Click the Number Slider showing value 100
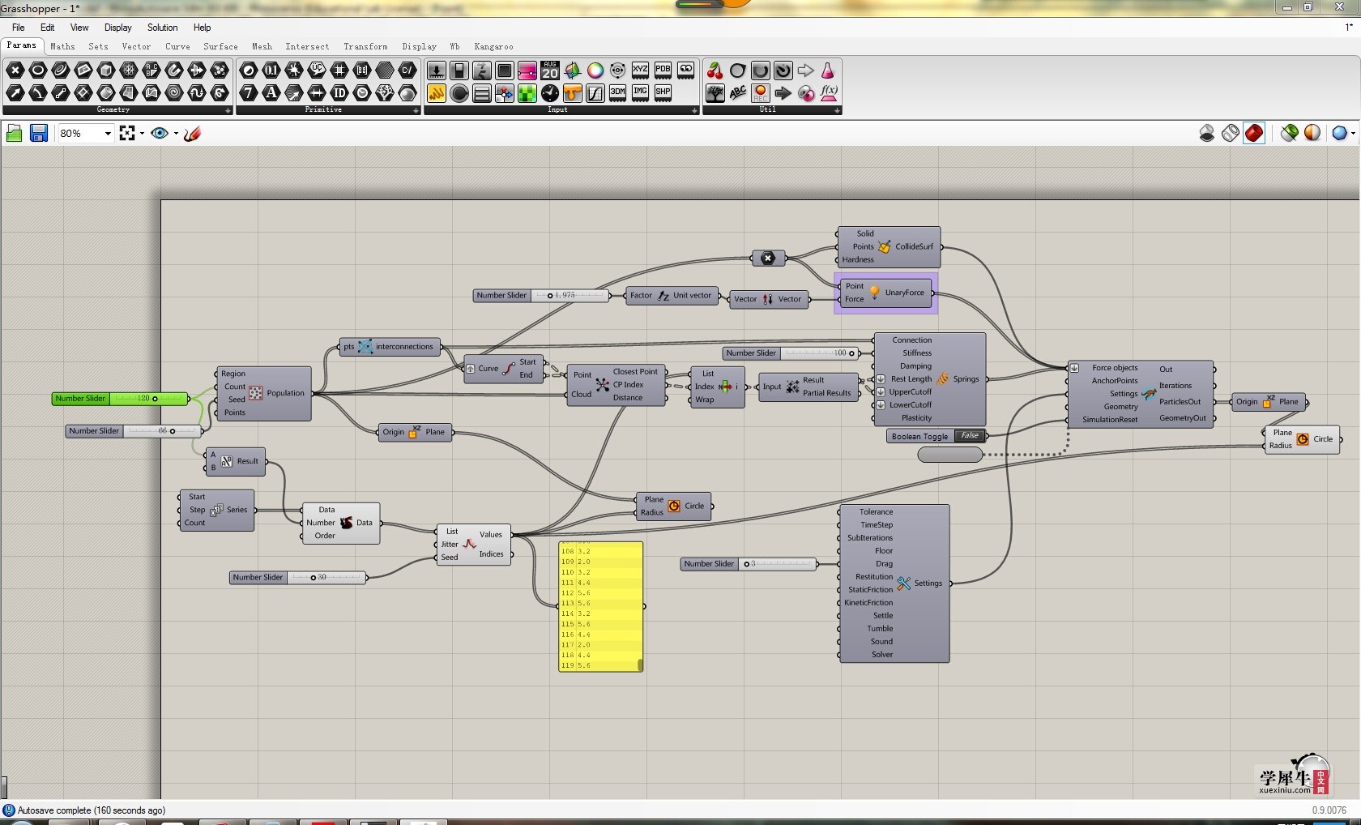The height and width of the screenshot is (825, 1361). pos(791,353)
